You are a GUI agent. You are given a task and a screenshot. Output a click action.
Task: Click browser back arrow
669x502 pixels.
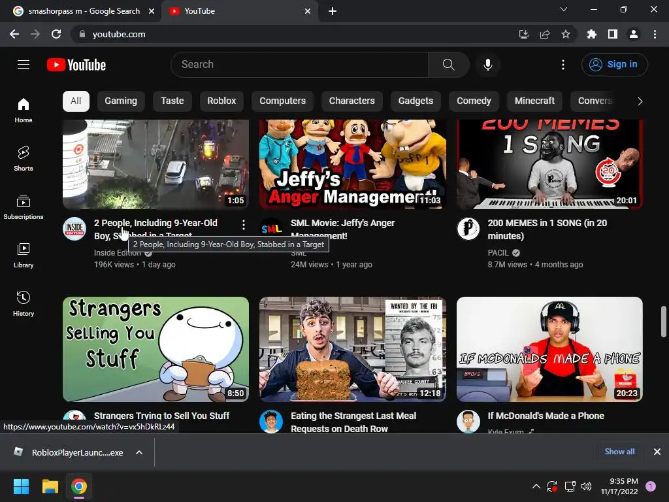point(14,34)
